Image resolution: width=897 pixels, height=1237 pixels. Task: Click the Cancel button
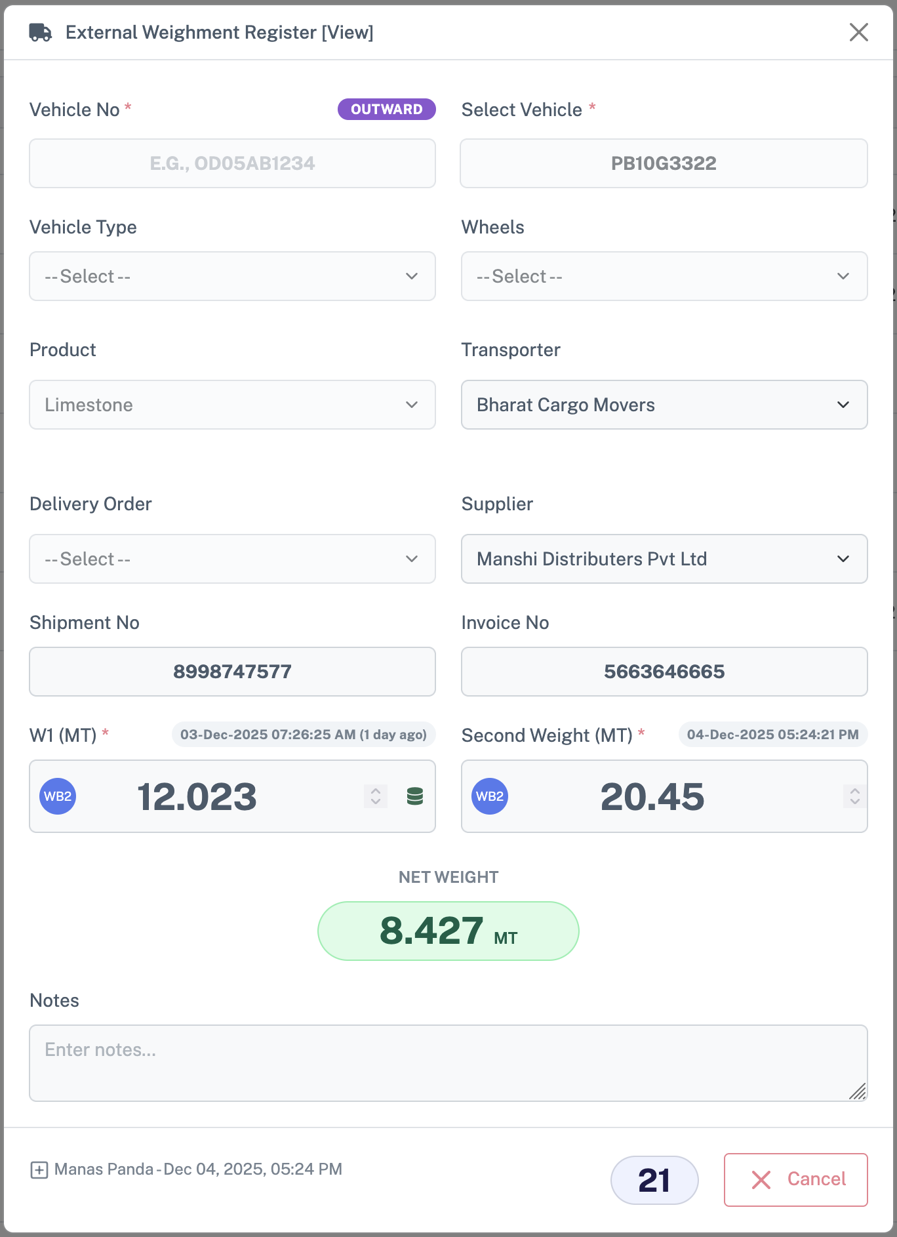coord(795,1179)
